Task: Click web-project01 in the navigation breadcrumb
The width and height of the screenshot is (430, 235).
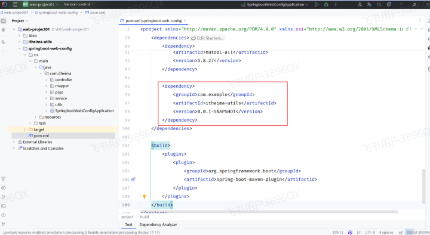Action: [x=14, y=13]
